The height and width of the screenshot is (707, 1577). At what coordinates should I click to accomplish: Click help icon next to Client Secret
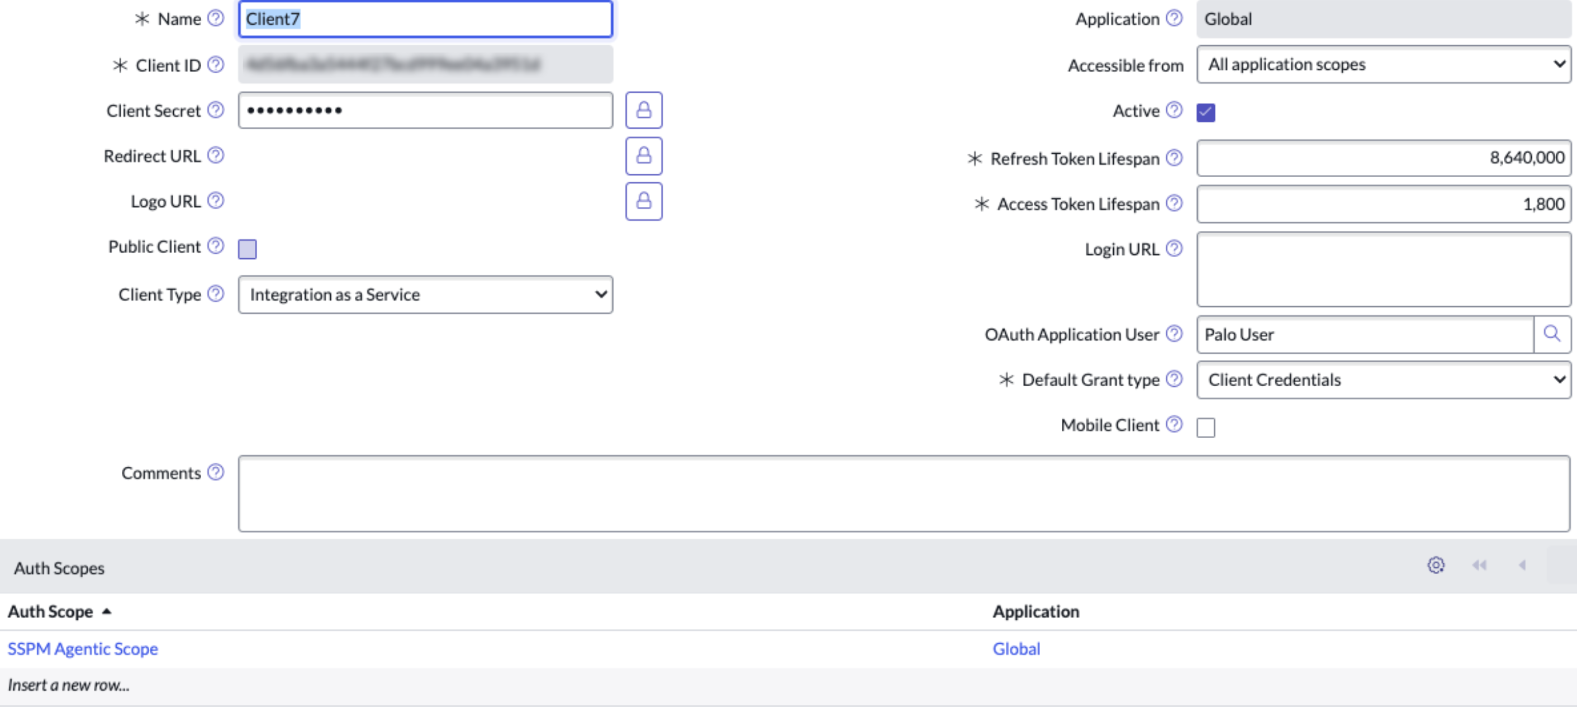[216, 110]
